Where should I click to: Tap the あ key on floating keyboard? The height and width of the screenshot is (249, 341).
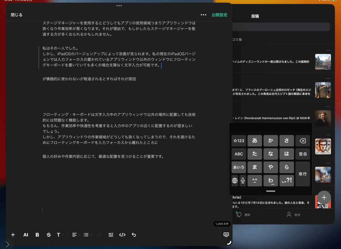pos(255,141)
